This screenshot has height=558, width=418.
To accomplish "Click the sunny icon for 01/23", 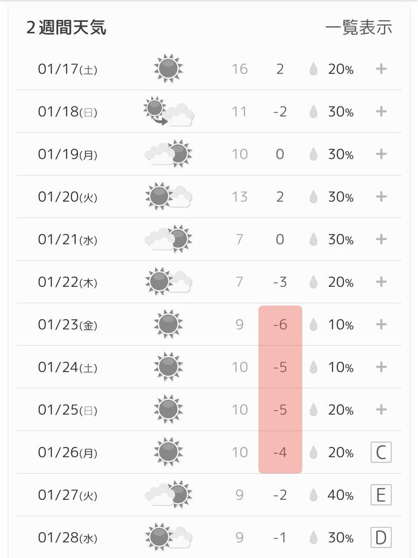I will [x=168, y=324].
